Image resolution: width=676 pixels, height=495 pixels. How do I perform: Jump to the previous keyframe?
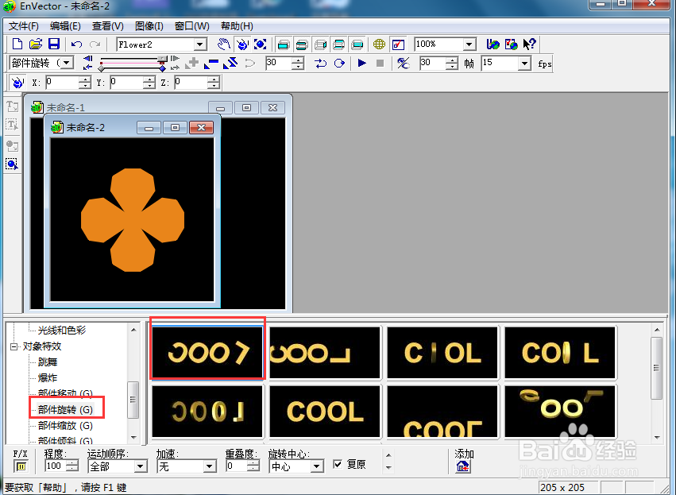(x=87, y=59)
